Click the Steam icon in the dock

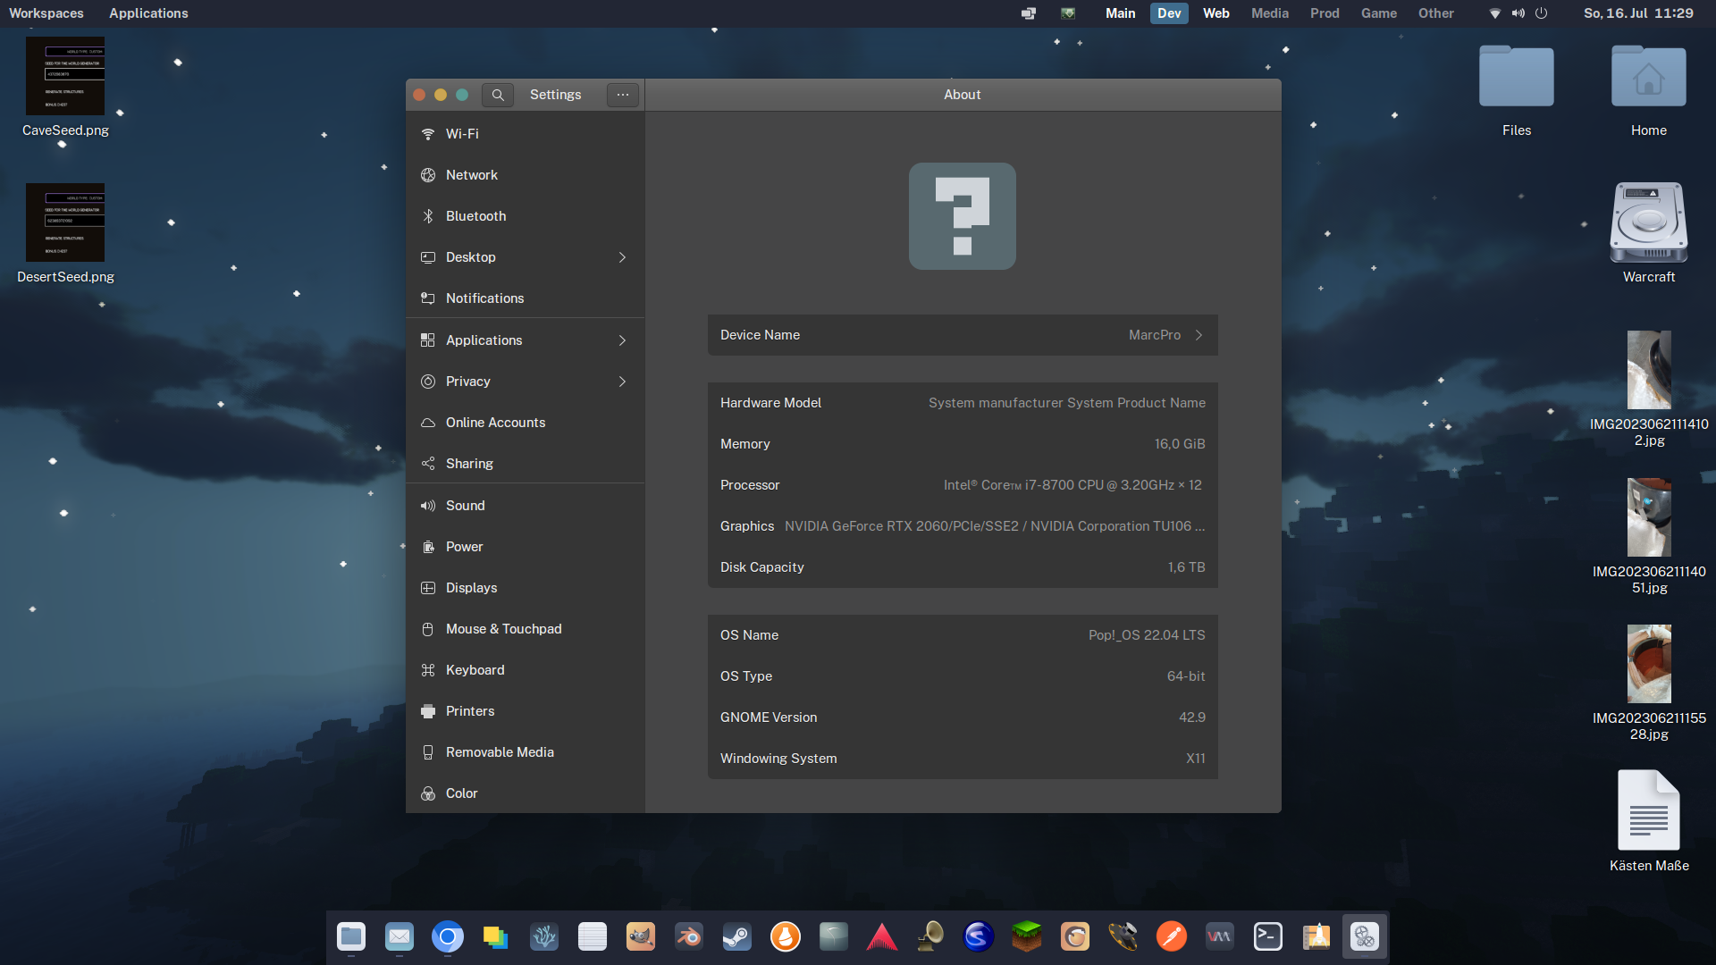pyautogui.click(x=736, y=936)
